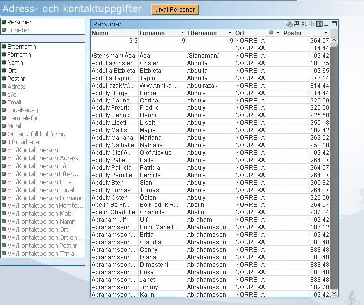The image size is (364, 305).
Task: Click the vertical scrollbar thumb in the table
Action: coord(334,45)
